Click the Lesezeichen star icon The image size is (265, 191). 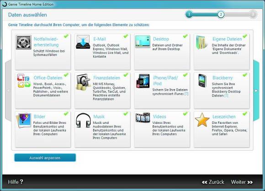click(202, 120)
